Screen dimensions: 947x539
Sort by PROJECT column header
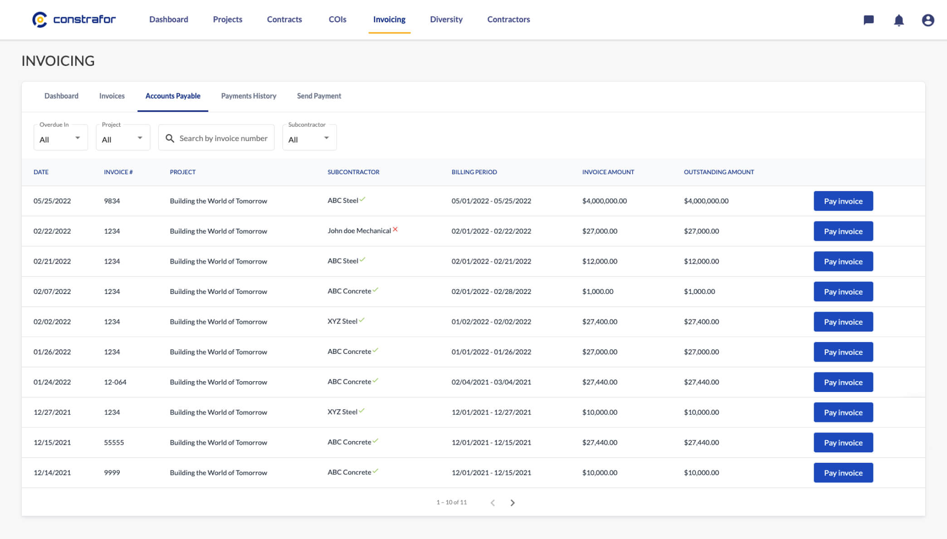(x=183, y=172)
